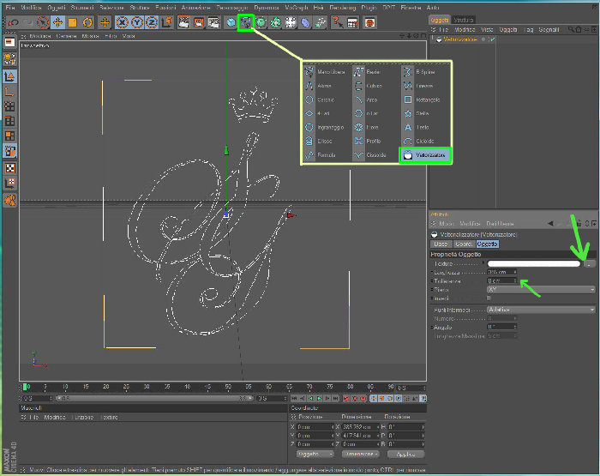Toggle the Inverti checkbox
Viewport: 600px width, 476px height.
pyautogui.click(x=489, y=298)
